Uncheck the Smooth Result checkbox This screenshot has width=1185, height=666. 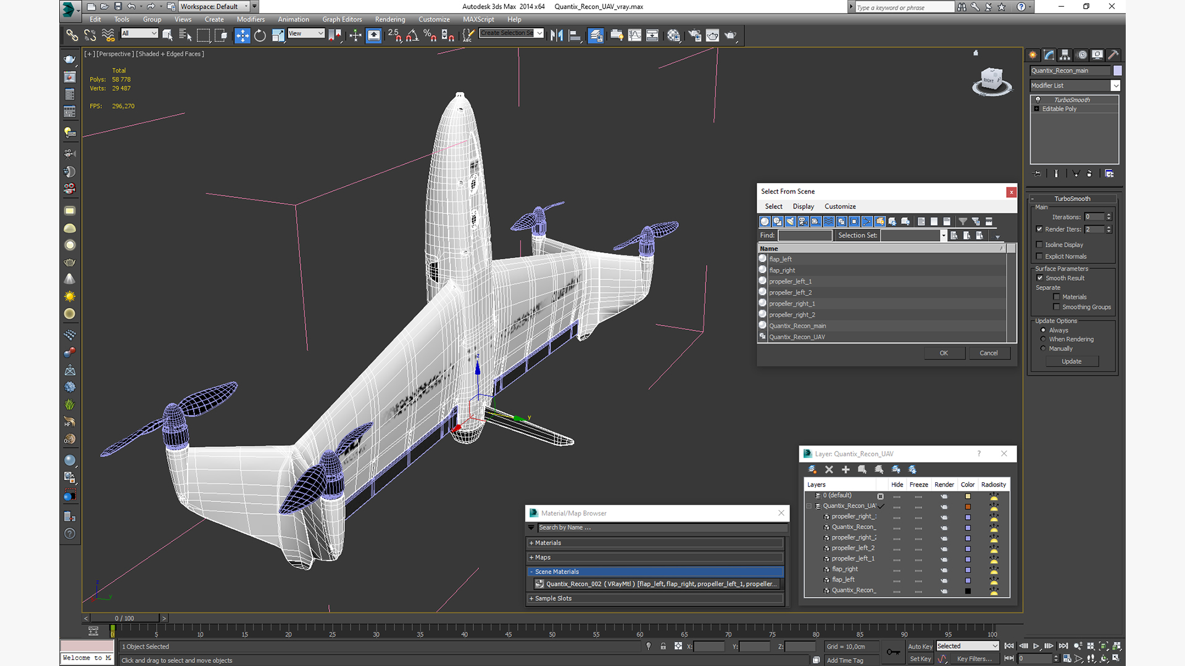click(1040, 278)
